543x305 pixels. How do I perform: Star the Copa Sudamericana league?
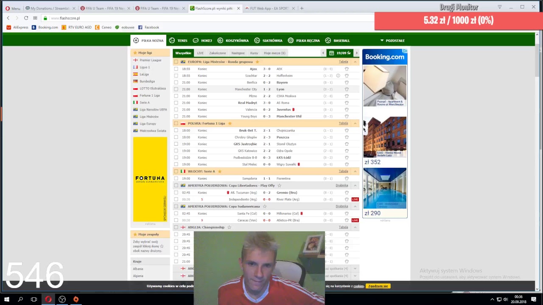[265, 206]
